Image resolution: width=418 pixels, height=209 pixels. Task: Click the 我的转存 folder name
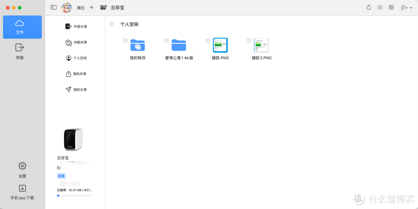137,58
